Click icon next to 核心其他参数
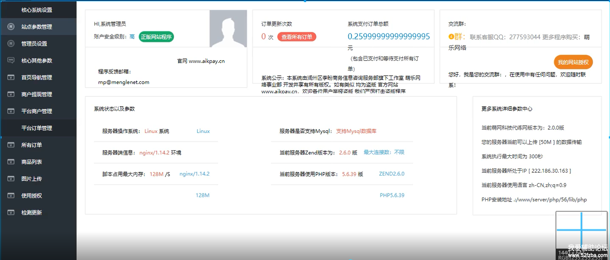This screenshot has width=610, height=260. coord(11,61)
